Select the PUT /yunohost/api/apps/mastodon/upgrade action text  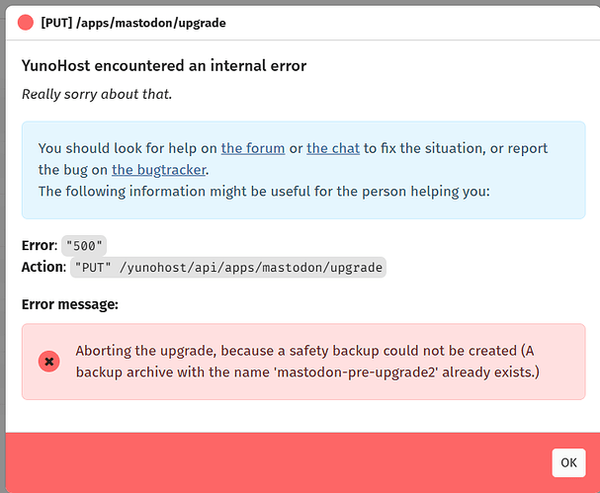pyautogui.click(x=228, y=267)
